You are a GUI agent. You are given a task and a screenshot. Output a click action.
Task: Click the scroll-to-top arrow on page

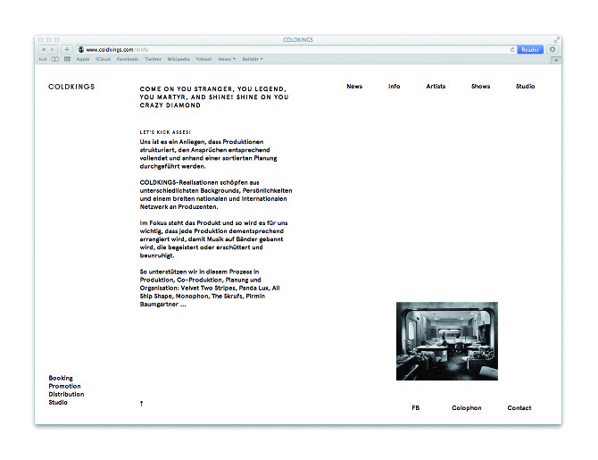pyautogui.click(x=141, y=404)
